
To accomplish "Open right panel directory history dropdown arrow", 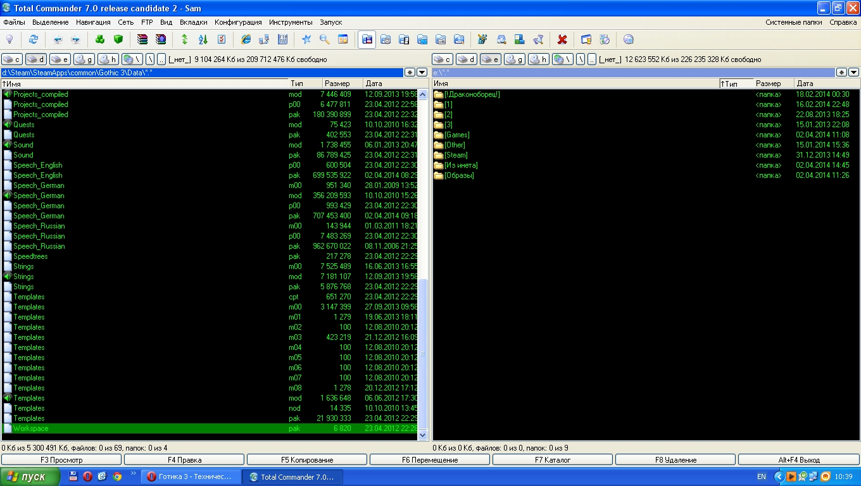I will pyautogui.click(x=853, y=73).
